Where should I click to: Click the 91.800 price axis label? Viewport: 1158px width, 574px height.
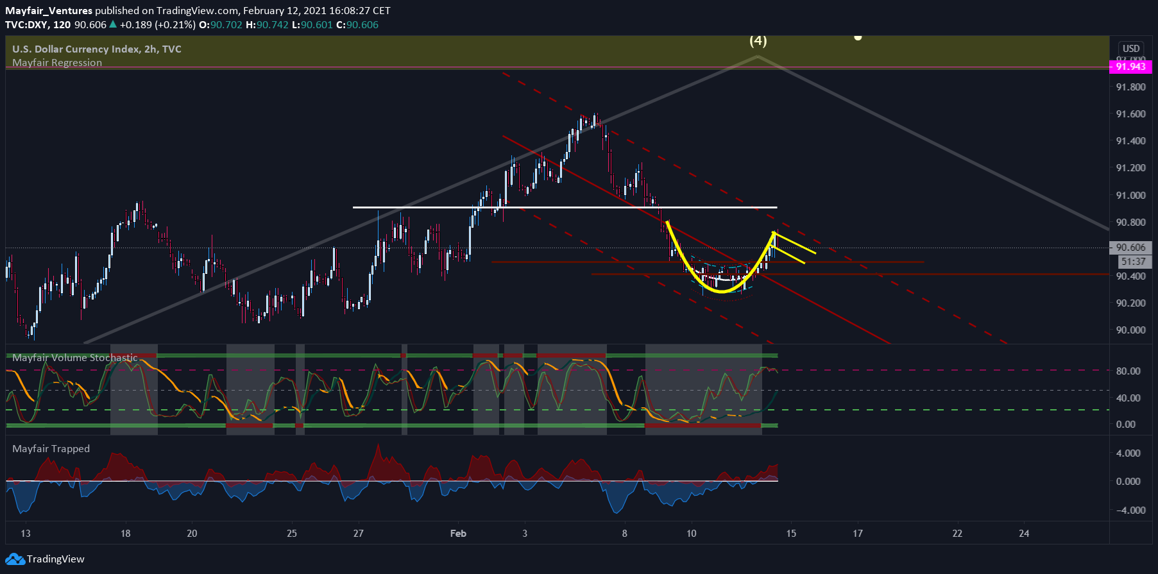pos(1130,87)
